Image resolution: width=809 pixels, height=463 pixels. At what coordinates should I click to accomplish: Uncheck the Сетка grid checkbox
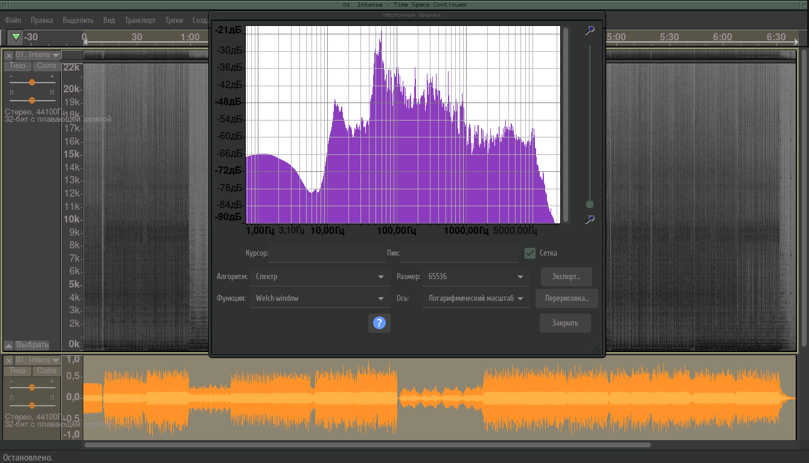[530, 253]
